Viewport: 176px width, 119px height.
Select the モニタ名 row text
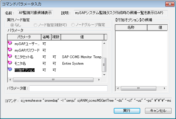(x=20, y=64)
